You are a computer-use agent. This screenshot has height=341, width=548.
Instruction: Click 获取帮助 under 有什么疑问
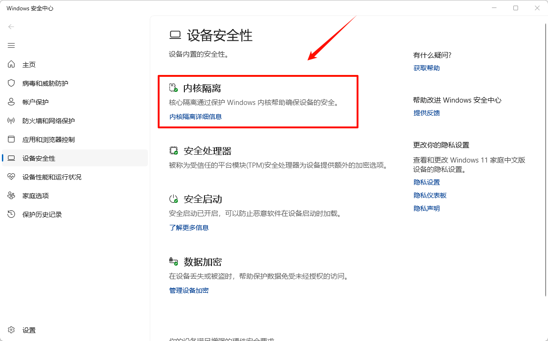pos(426,67)
